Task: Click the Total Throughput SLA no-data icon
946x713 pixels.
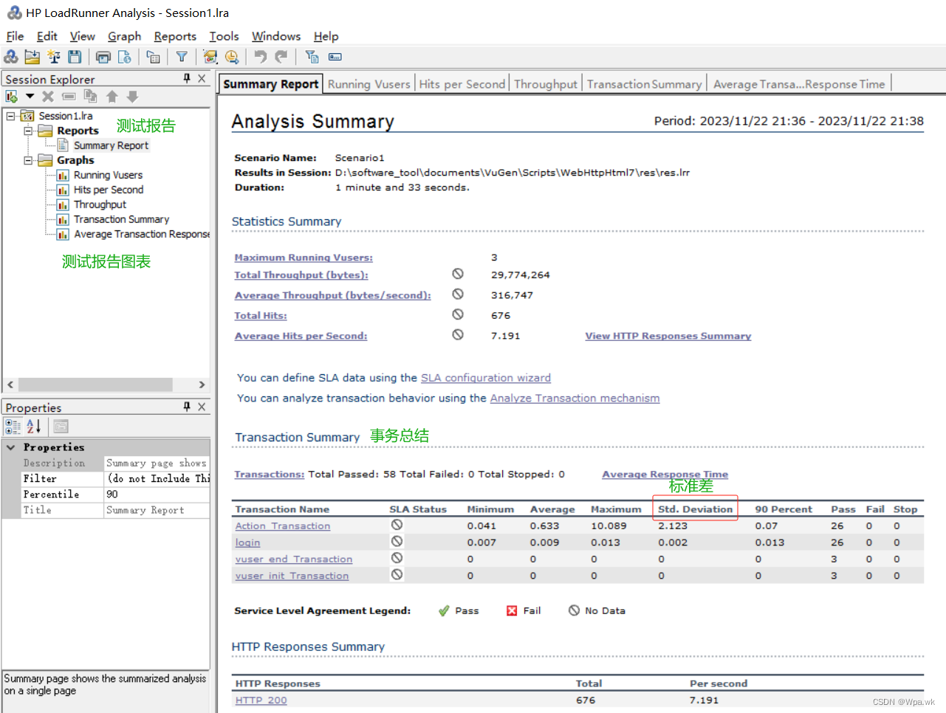Action: pyautogui.click(x=458, y=274)
